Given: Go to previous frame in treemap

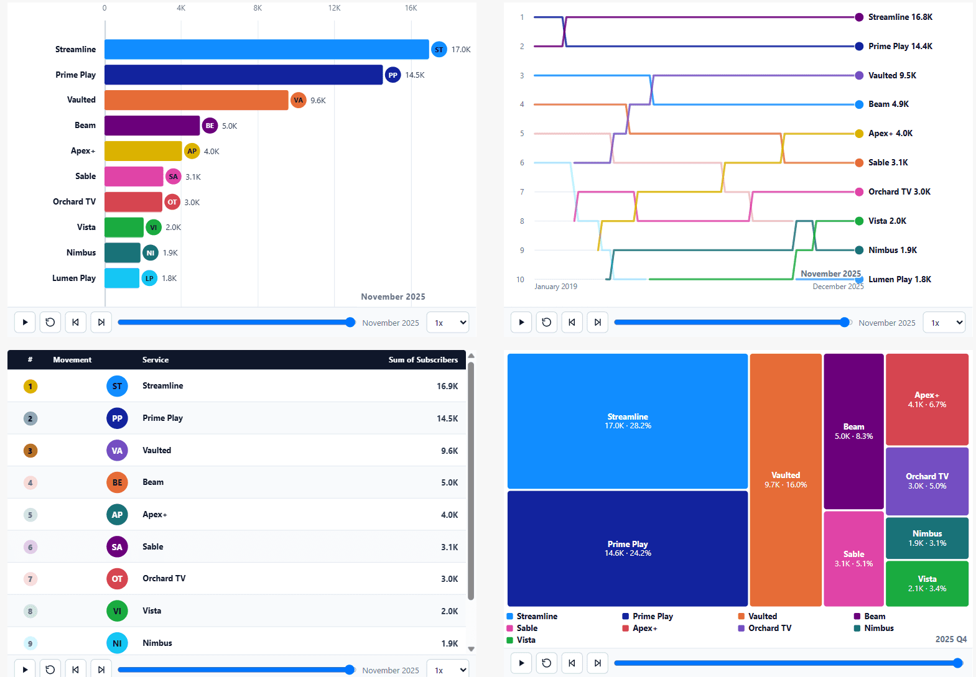Looking at the screenshot, I should (572, 663).
